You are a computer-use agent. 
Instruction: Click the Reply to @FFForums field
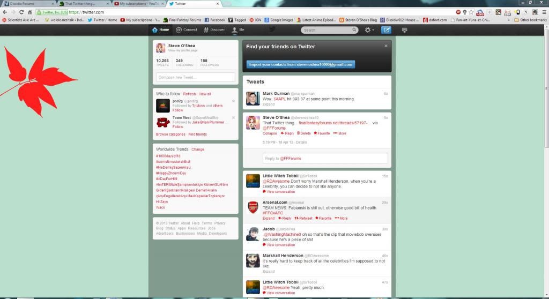[x=325, y=158]
